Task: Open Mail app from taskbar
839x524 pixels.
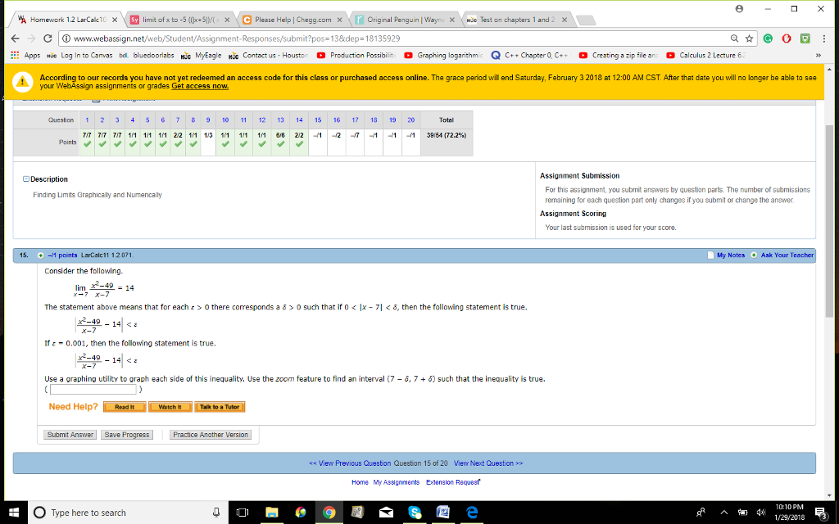Action: pyautogui.click(x=386, y=513)
